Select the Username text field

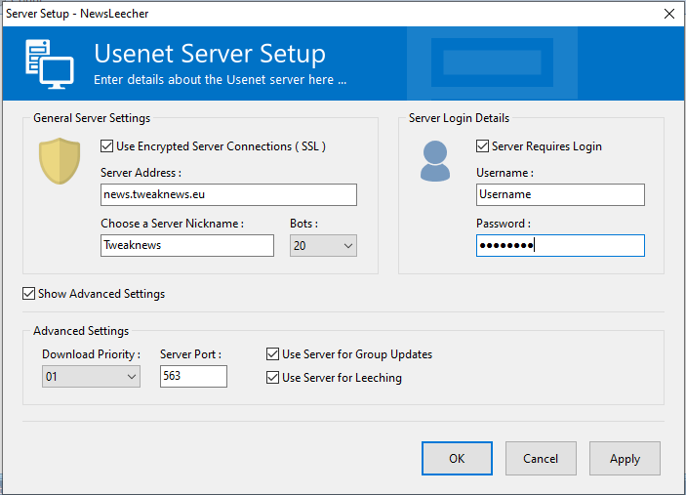[x=560, y=194]
